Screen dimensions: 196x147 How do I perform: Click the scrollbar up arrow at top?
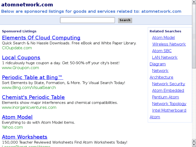(194, 2)
